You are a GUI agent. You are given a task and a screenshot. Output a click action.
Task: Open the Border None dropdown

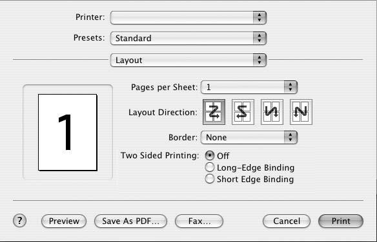(x=249, y=137)
